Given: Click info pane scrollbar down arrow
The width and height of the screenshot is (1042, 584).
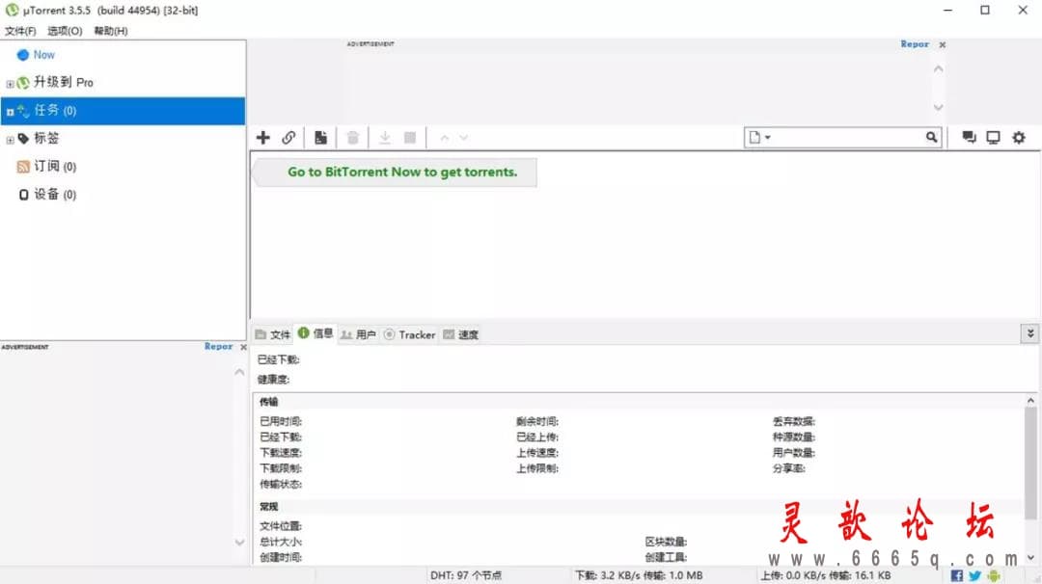Looking at the screenshot, I should tap(1030, 558).
